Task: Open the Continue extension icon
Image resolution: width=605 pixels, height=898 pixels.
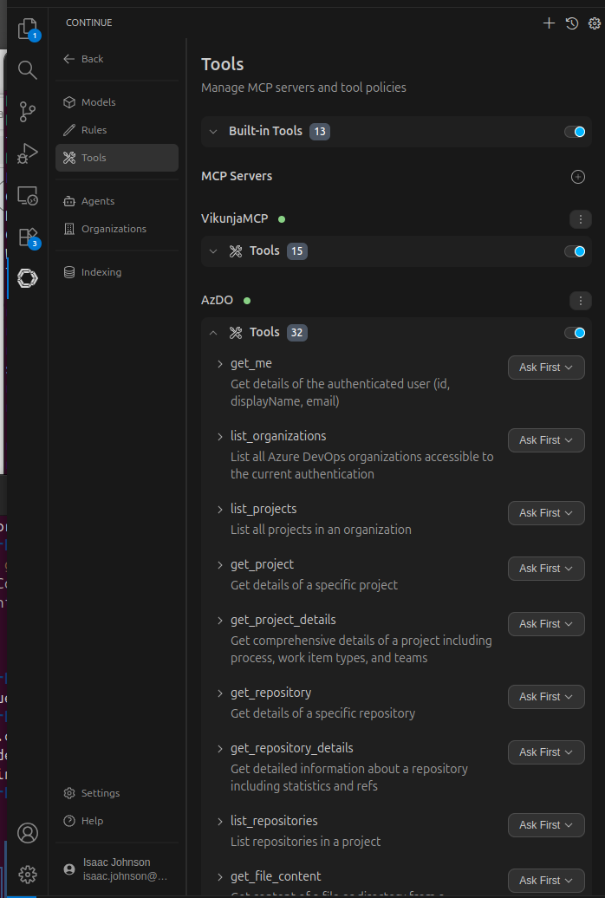Action: coord(28,277)
